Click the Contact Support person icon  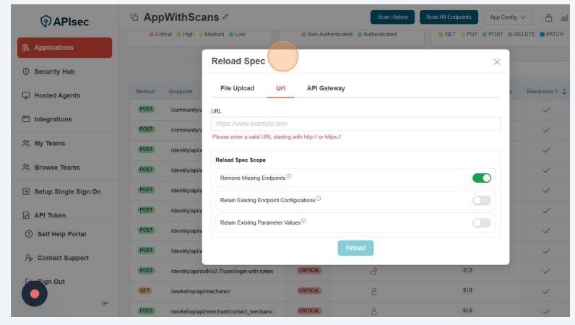coord(29,258)
